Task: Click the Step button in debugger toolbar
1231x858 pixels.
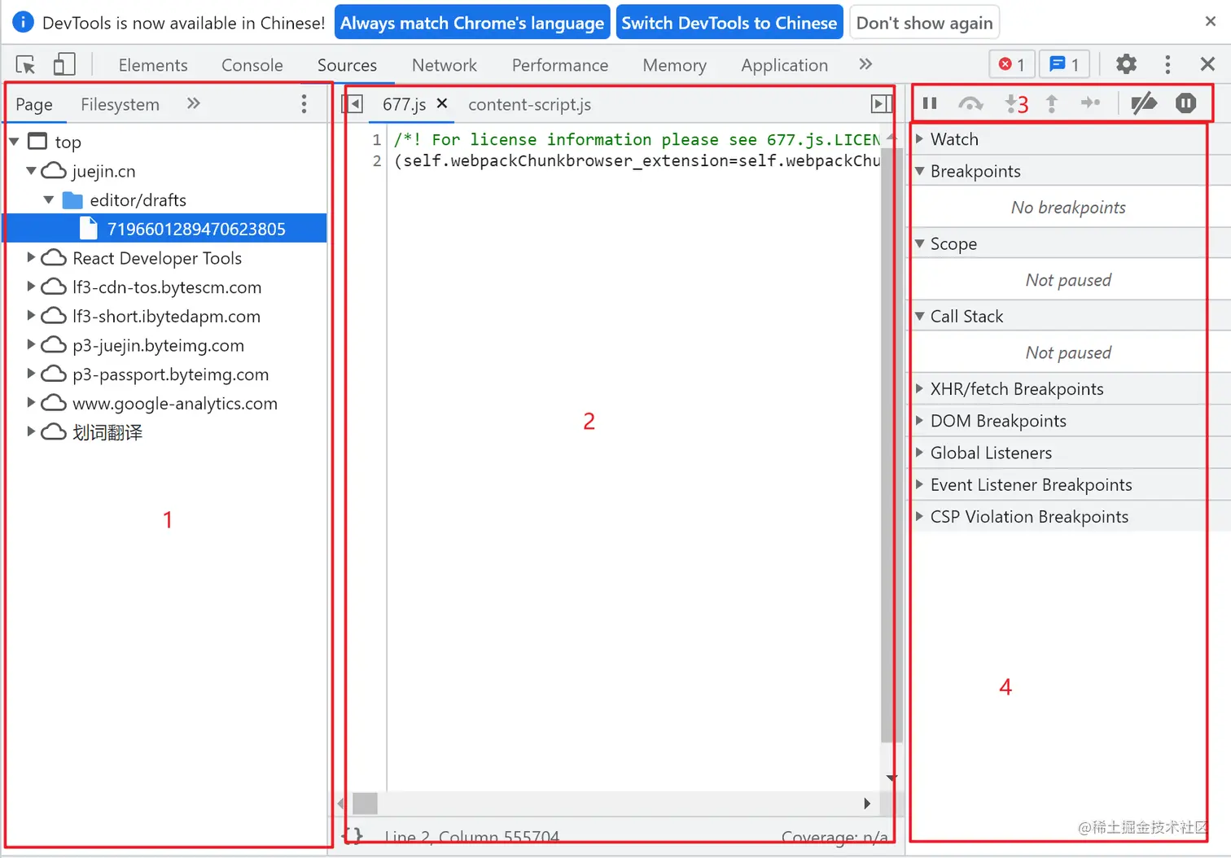Action: [x=1090, y=103]
